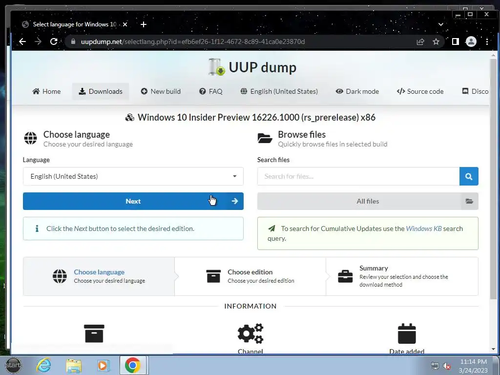Open the Chrome side panel icon
Screen dimensions: 500x375
(456, 42)
